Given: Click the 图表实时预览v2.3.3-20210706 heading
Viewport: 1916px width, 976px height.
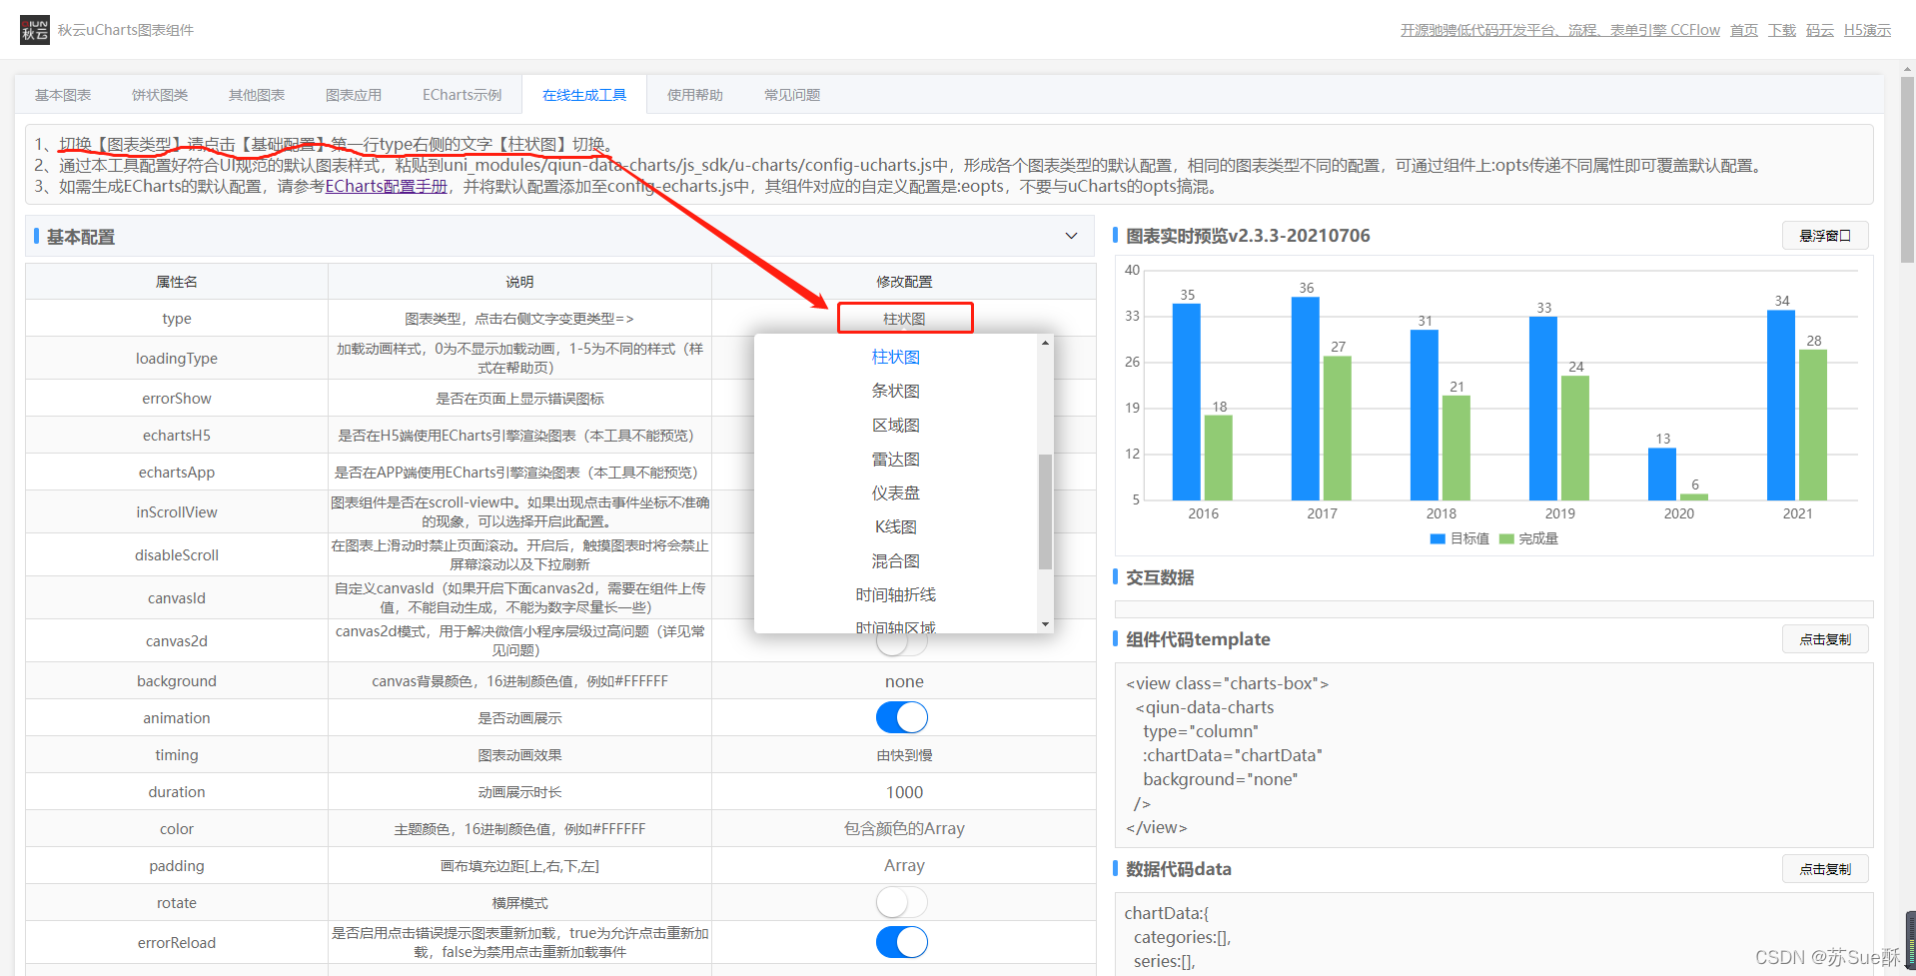Looking at the screenshot, I should point(1248,236).
